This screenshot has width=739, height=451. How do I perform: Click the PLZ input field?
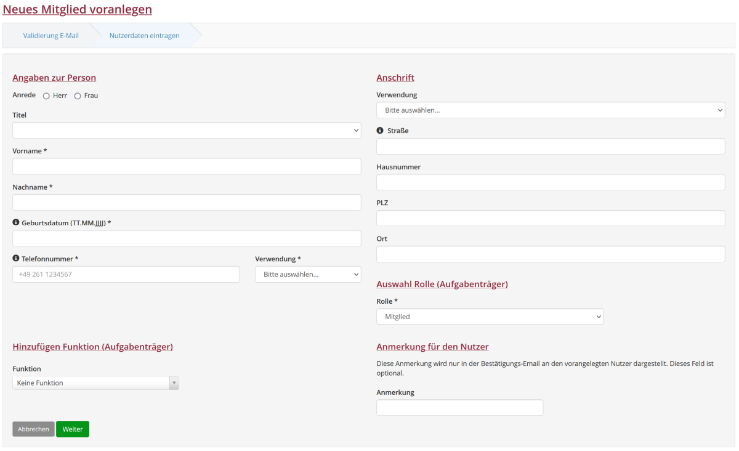point(551,218)
